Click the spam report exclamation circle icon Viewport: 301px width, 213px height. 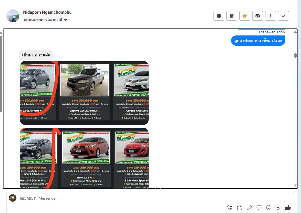coord(219,16)
